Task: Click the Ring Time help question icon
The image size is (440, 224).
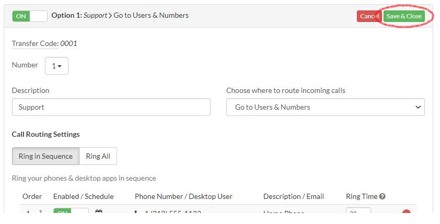Action: [383, 197]
